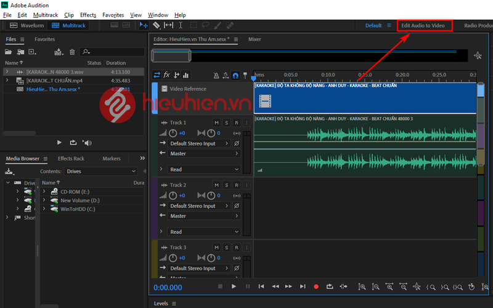Screen dimensions: 493x308
Task: Open the Multitrack menu
Action: click(x=45, y=15)
